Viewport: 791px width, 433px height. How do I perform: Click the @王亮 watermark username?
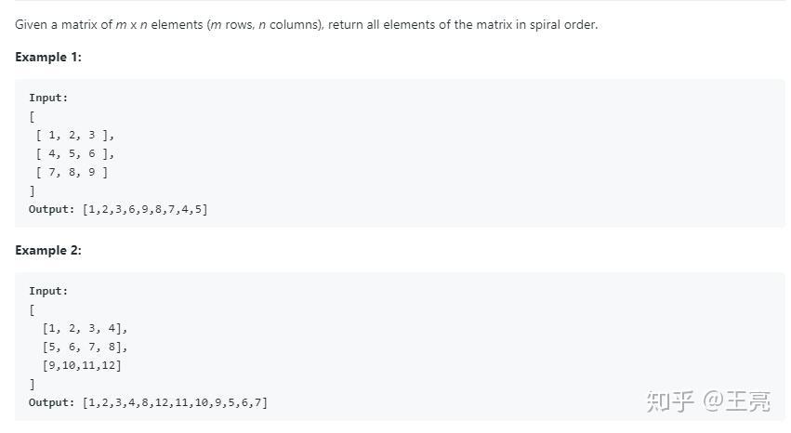click(x=737, y=401)
